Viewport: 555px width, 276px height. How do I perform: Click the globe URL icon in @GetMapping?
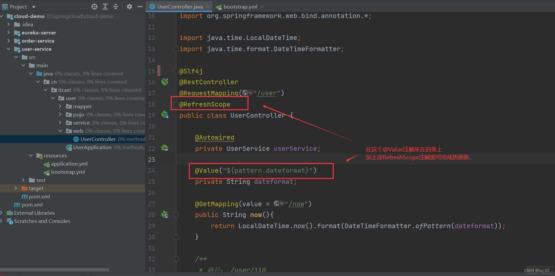click(277, 204)
